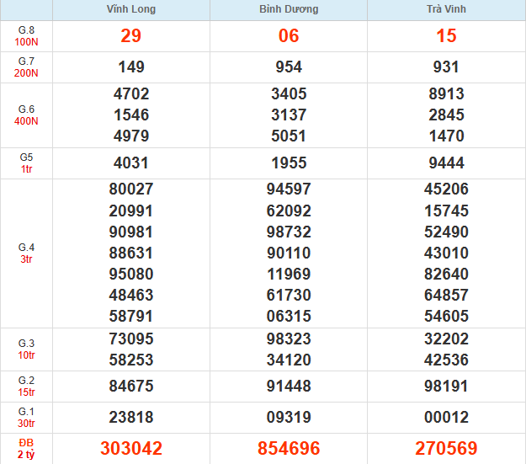Select the G.2 result 98191
The width and height of the screenshot is (526, 464).
pyautogui.click(x=446, y=387)
